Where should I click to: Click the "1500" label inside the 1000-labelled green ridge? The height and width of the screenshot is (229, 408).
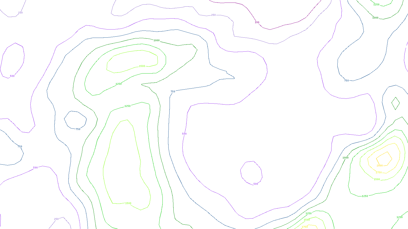pos(142,66)
